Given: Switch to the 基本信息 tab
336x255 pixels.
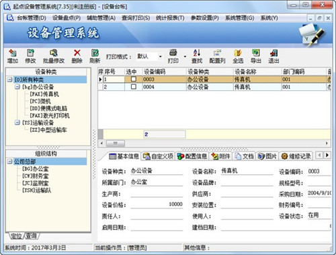Looking at the screenshot, I should [124, 156].
